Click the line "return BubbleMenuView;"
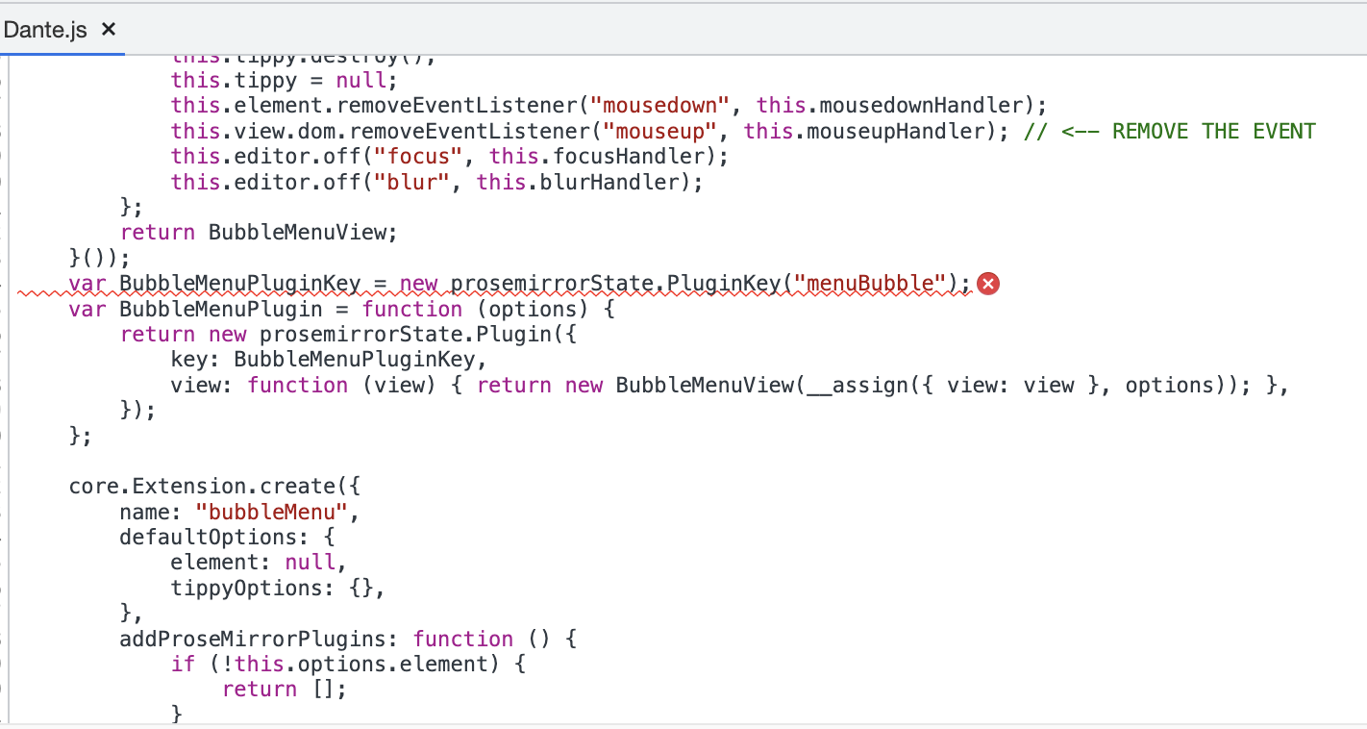 [x=259, y=232]
